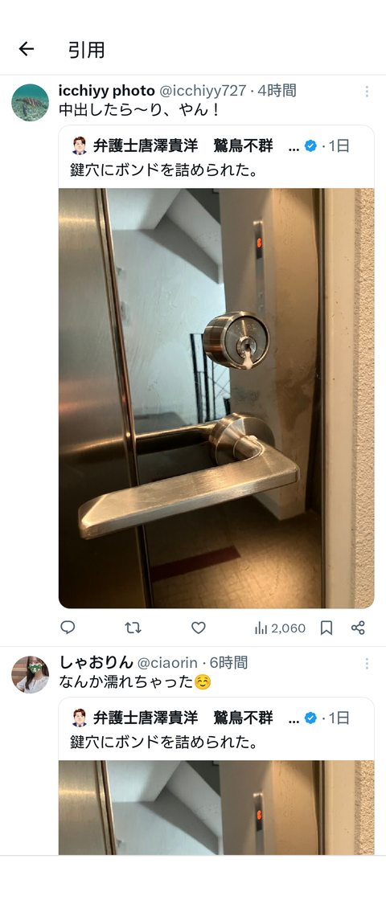Like icchiyy's post with the heart icon

point(198,628)
